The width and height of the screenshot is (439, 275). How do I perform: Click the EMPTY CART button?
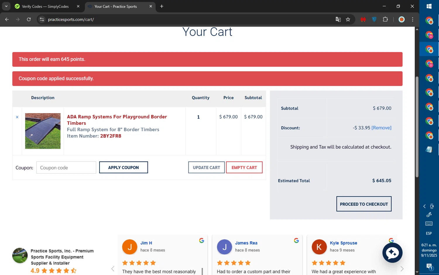click(x=244, y=167)
